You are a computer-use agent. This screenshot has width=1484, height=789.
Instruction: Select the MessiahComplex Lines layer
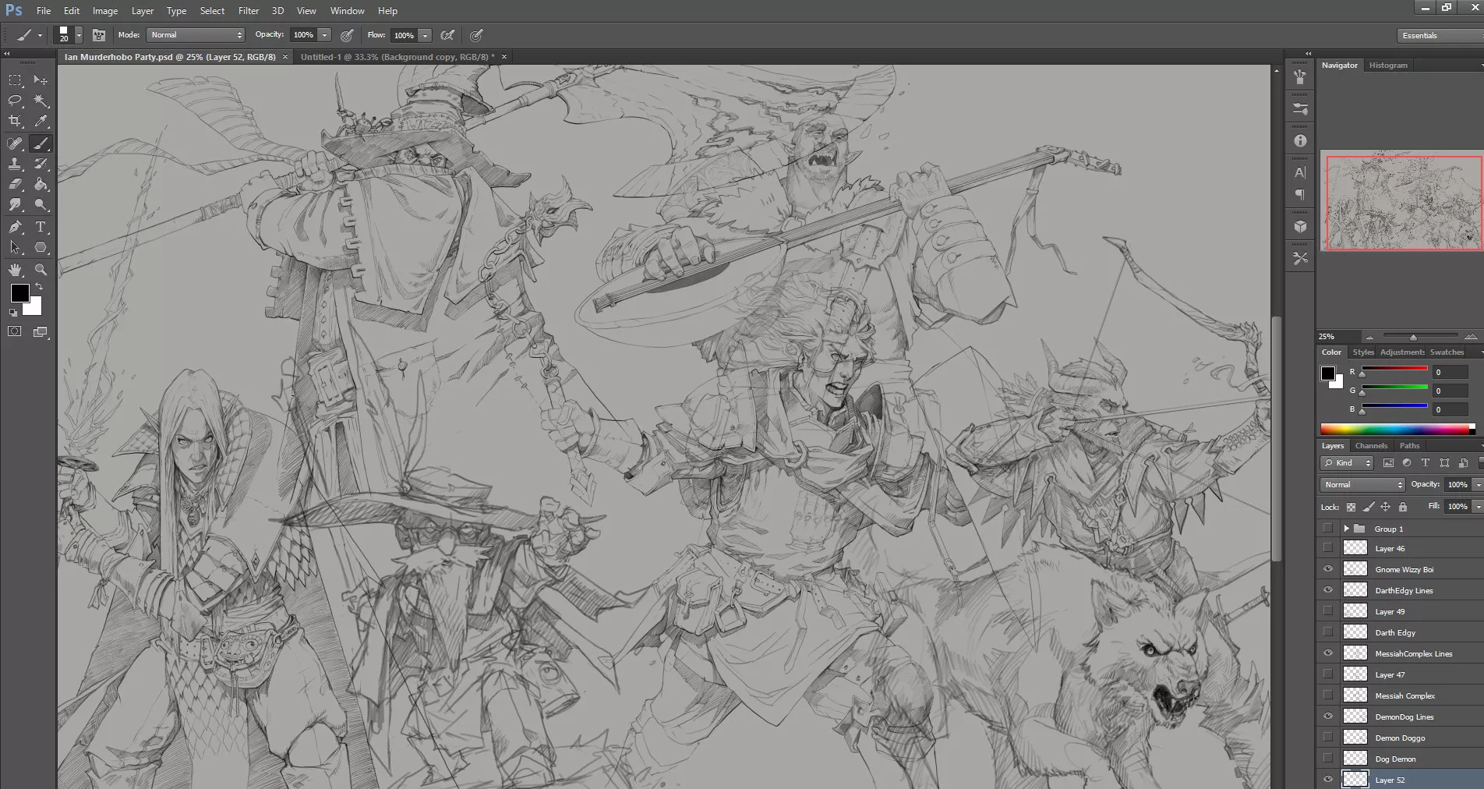point(1413,653)
